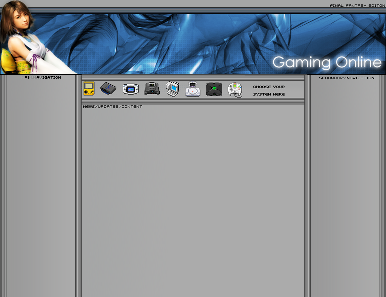Choose the white PSone console icon
This screenshot has height=297, width=386.
pyautogui.click(x=193, y=89)
